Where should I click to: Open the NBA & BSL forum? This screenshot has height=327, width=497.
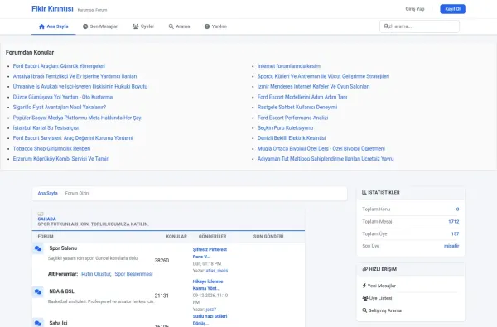click(62, 291)
